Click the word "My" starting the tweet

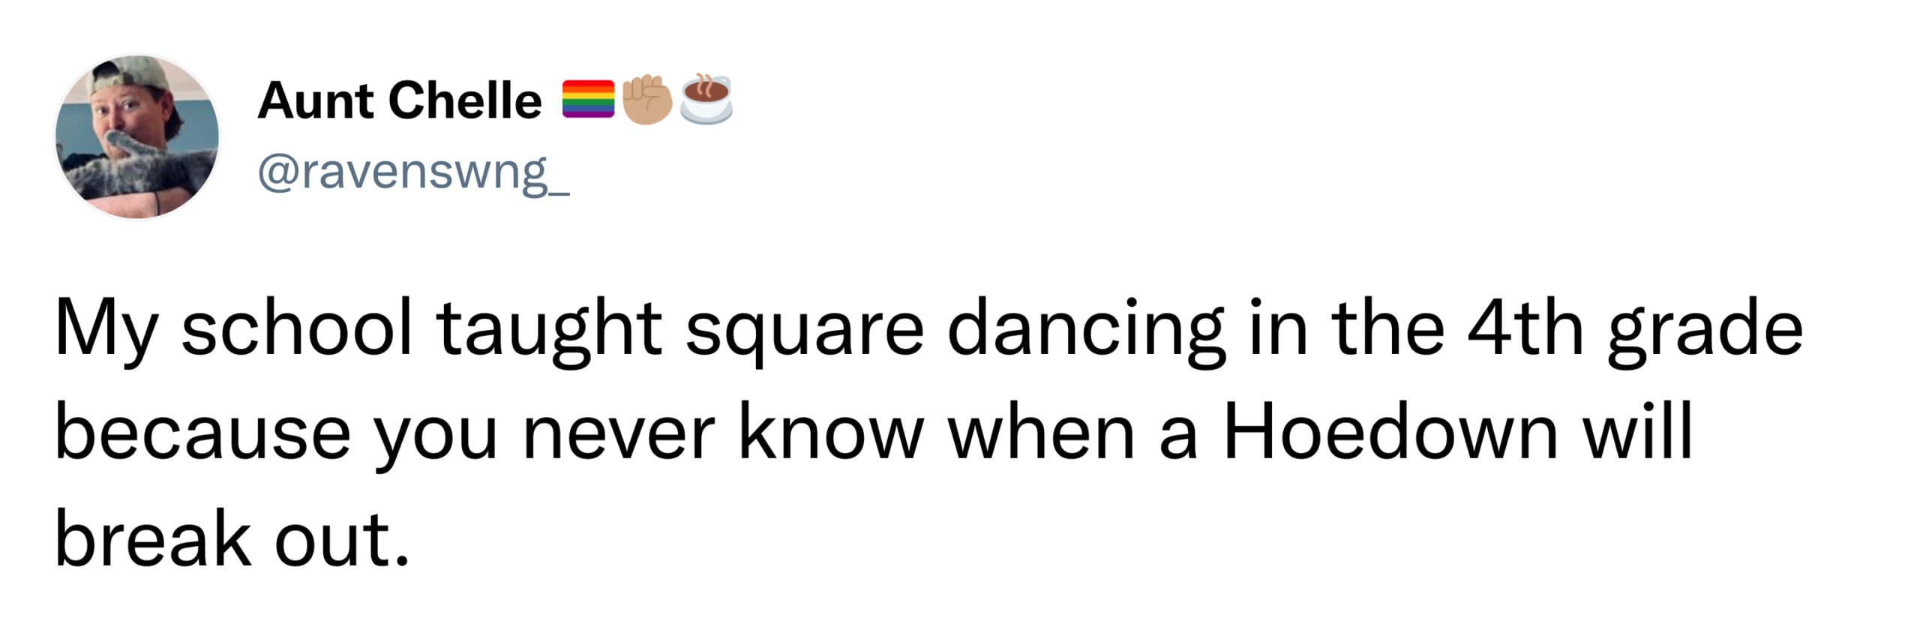104,331
